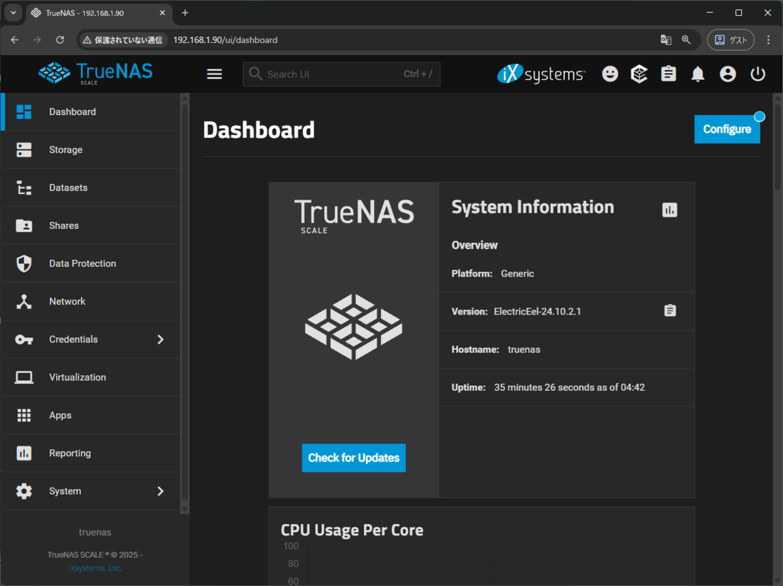Click the TrueCommand status icon
The width and height of the screenshot is (783, 586).
[x=639, y=74]
